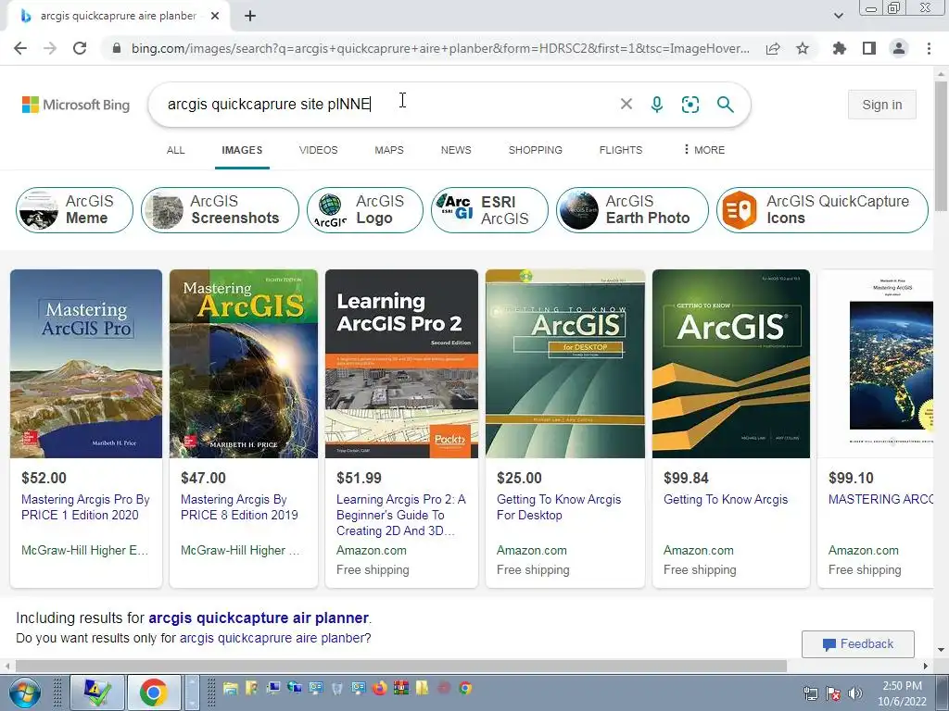Switch to the VIDEOS tab

coord(319,150)
